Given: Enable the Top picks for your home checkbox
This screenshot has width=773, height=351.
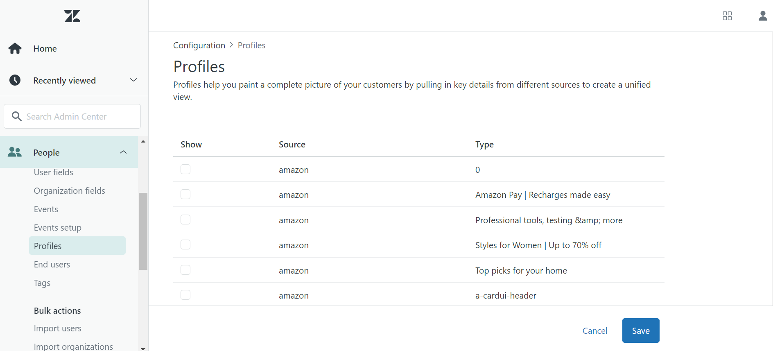Looking at the screenshot, I should [x=185, y=270].
